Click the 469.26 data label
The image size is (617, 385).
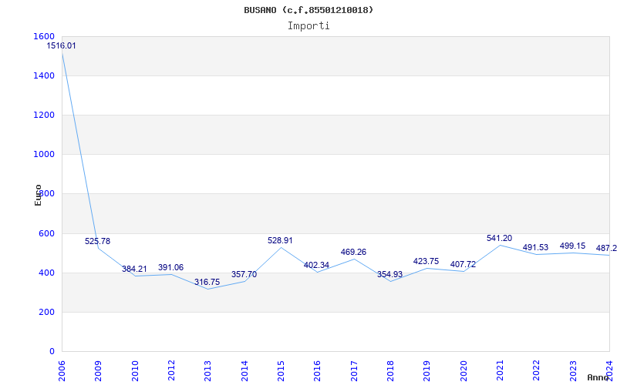pyautogui.click(x=353, y=253)
